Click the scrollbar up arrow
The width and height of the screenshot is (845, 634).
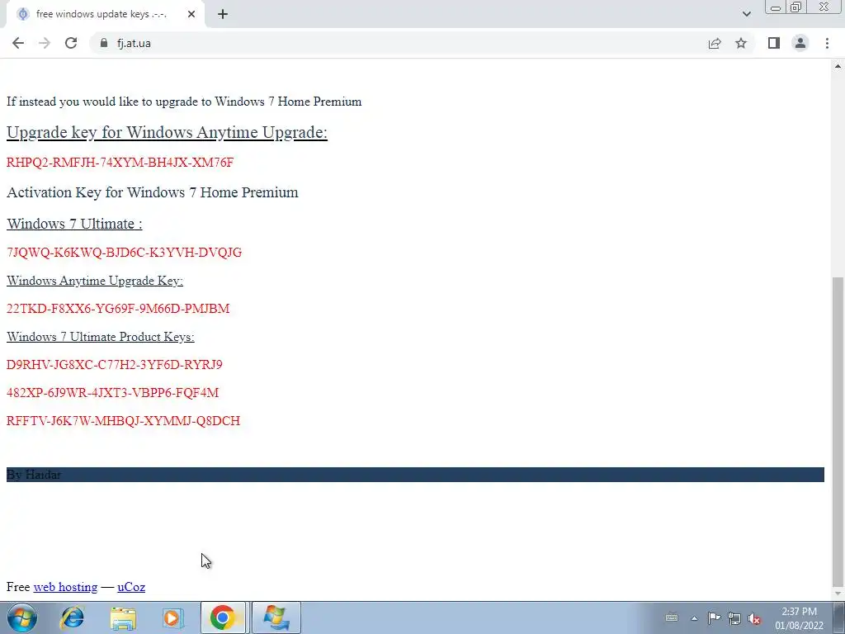838,66
